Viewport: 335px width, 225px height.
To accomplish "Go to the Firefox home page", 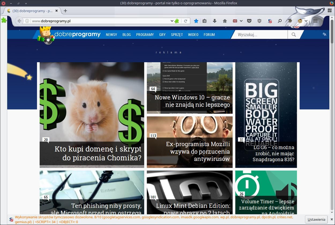I will point(225,21).
